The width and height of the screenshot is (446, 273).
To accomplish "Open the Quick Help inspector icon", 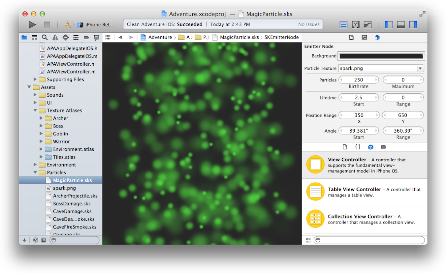I will (x=364, y=37).
